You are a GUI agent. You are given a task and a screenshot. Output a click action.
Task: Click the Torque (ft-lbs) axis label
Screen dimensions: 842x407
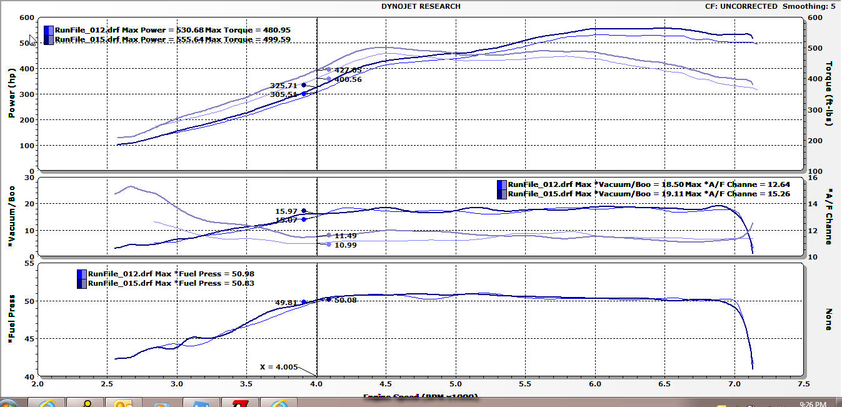[x=829, y=94]
